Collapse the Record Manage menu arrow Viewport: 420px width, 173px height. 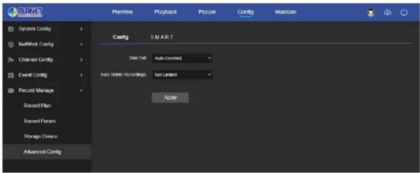click(x=81, y=90)
